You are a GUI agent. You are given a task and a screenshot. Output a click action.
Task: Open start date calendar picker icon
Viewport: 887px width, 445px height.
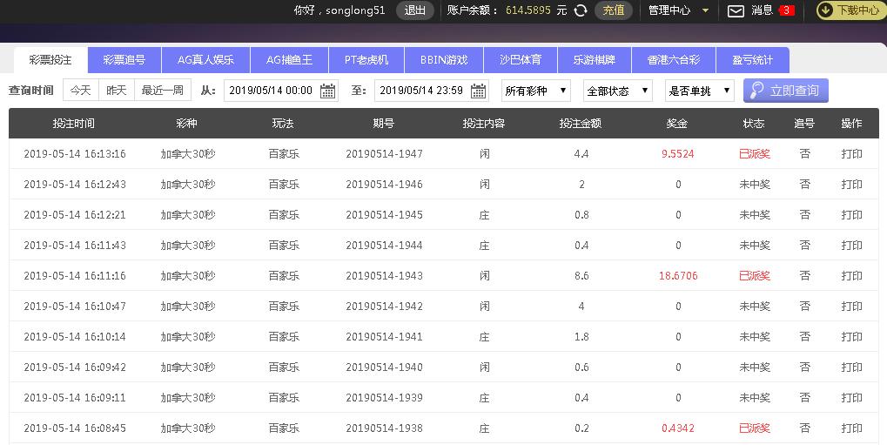(327, 91)
